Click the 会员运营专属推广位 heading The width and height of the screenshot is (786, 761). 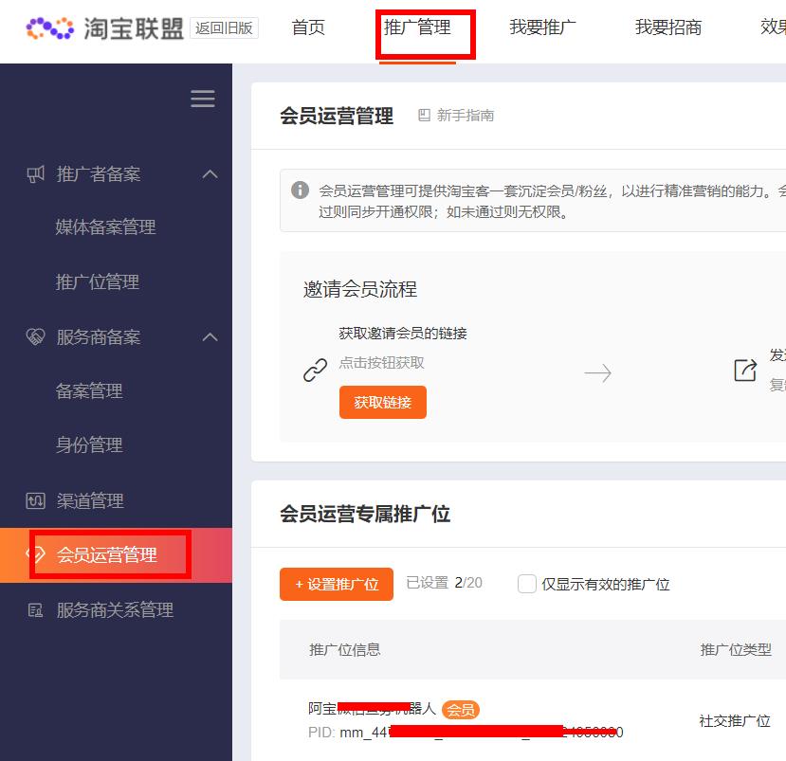365,514
